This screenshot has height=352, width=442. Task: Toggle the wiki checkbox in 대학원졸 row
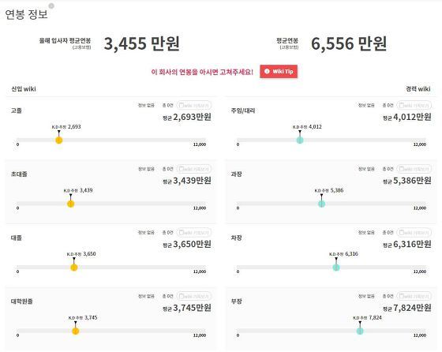[182, 296]
